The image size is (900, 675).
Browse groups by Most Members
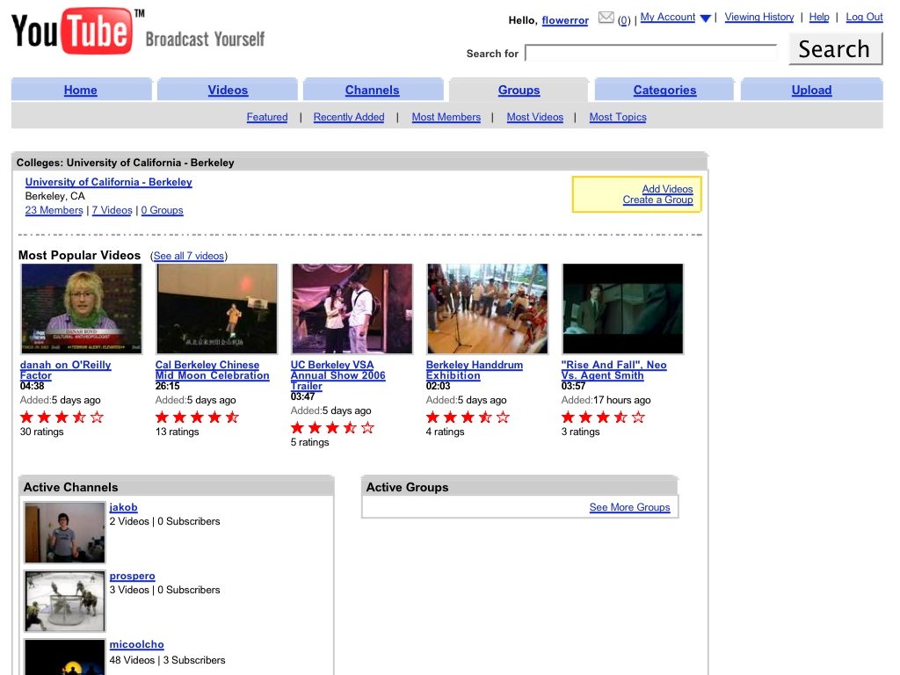[446, 116]
